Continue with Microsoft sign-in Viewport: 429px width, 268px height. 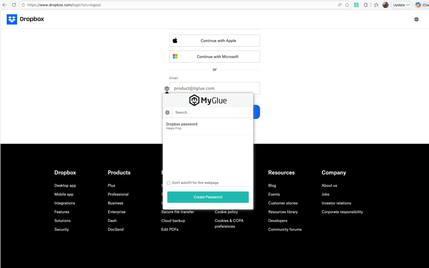click(x=214, y=57)
